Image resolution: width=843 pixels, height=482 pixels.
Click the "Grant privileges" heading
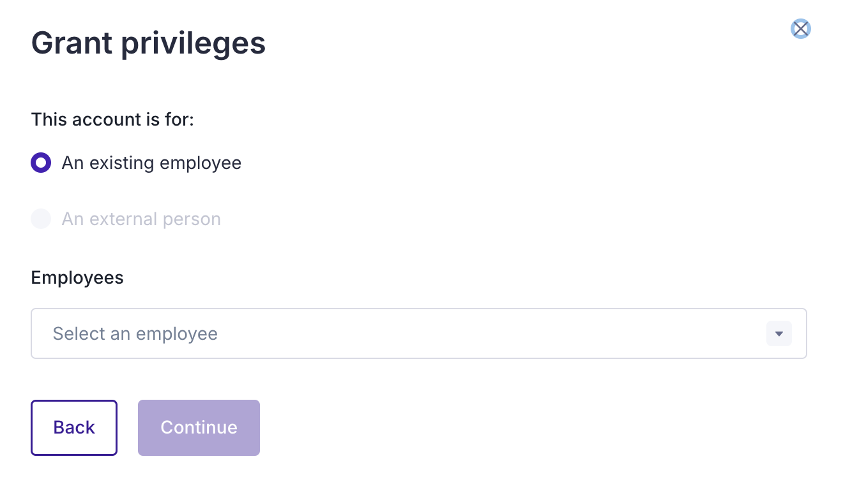148,44
